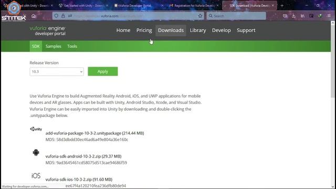Open a new browser tab
This screenshot has height=189, width=336.
pos(282,6)
